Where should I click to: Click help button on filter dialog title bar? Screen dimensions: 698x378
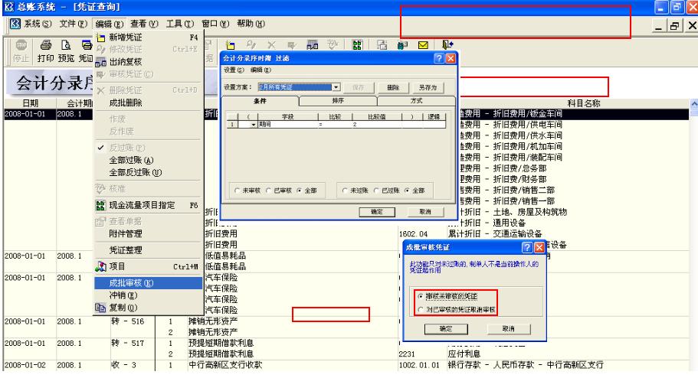(438, 58)
